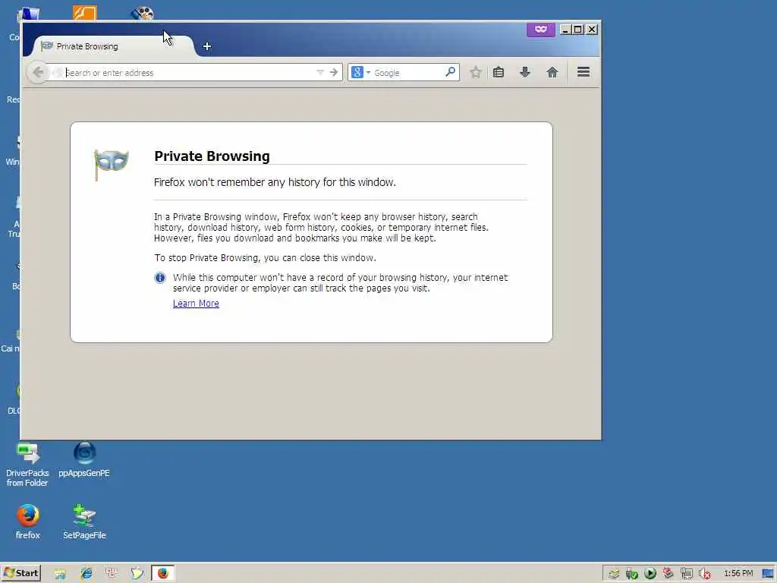
Task: Click the magnifier search icon
Action: pos(450,72)
